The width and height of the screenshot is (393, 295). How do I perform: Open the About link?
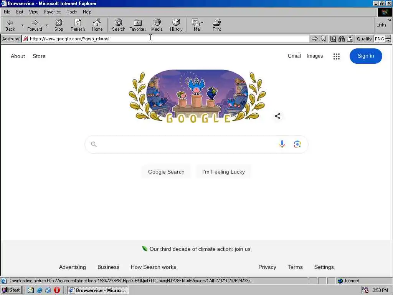tap(18, 56)
